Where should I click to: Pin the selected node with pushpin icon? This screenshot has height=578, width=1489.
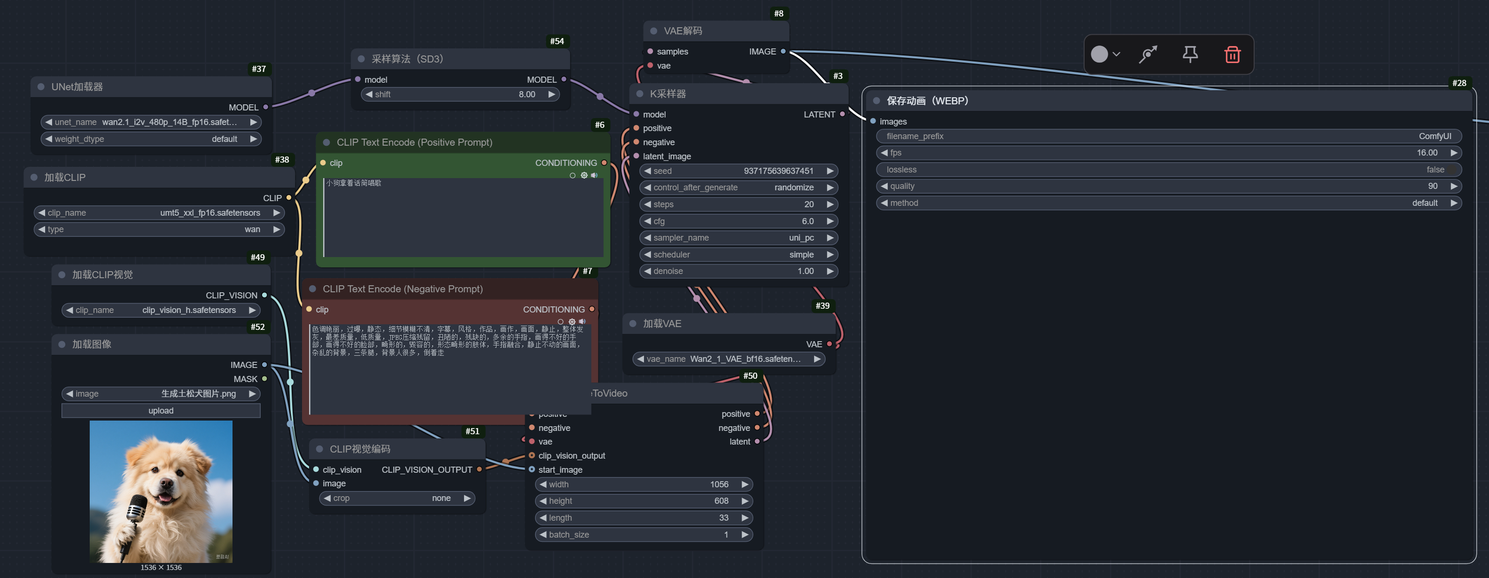(1190, 55)
